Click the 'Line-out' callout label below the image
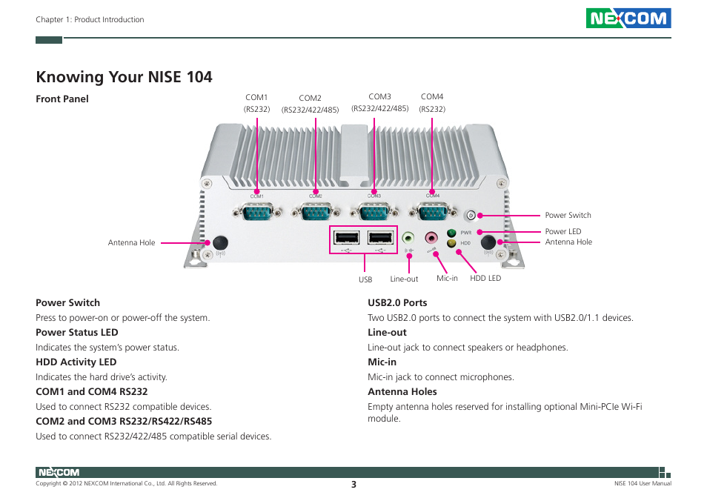Screen dimensions: 707x498 click(x=404, y=279)
